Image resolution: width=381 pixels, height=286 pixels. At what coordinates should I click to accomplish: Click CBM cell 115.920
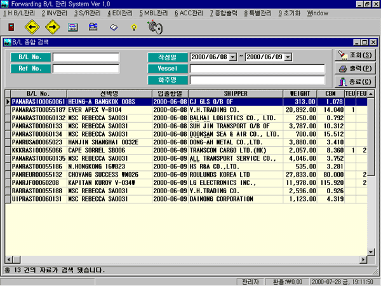(331, 183)
